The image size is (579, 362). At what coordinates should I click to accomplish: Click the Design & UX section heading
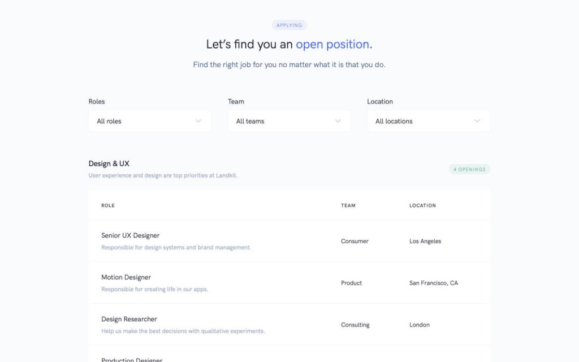(x=109, y=163)
